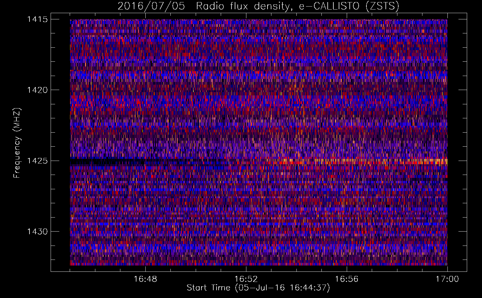Select the 1415 frequency axis label
The image size is (482, 298).
coord(37,19)
